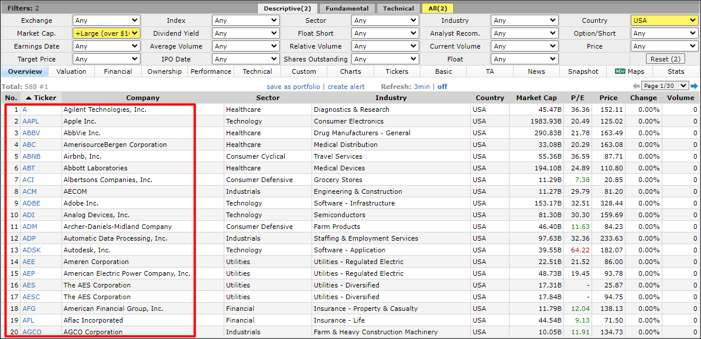The width and height of the screenshot is (701, 339).
Task: Sort by Volume column header
Action: coord(681,98)
